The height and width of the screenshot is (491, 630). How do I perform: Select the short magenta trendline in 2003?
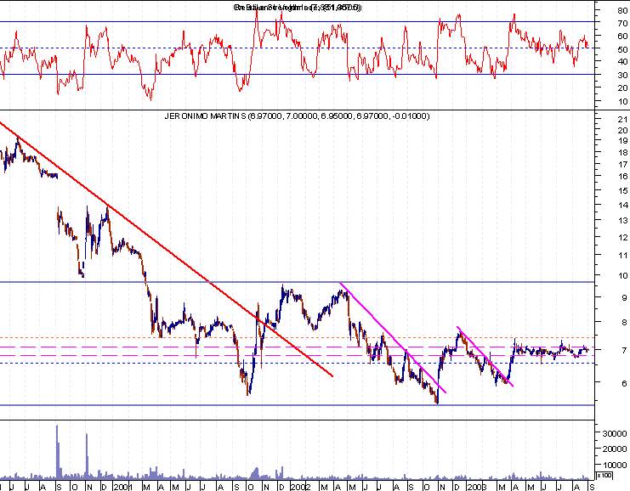(485, 357)
